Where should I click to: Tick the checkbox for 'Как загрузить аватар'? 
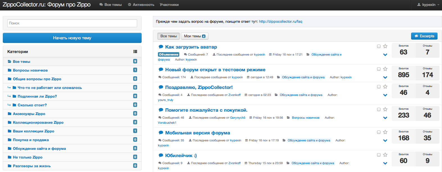point(379,46)
